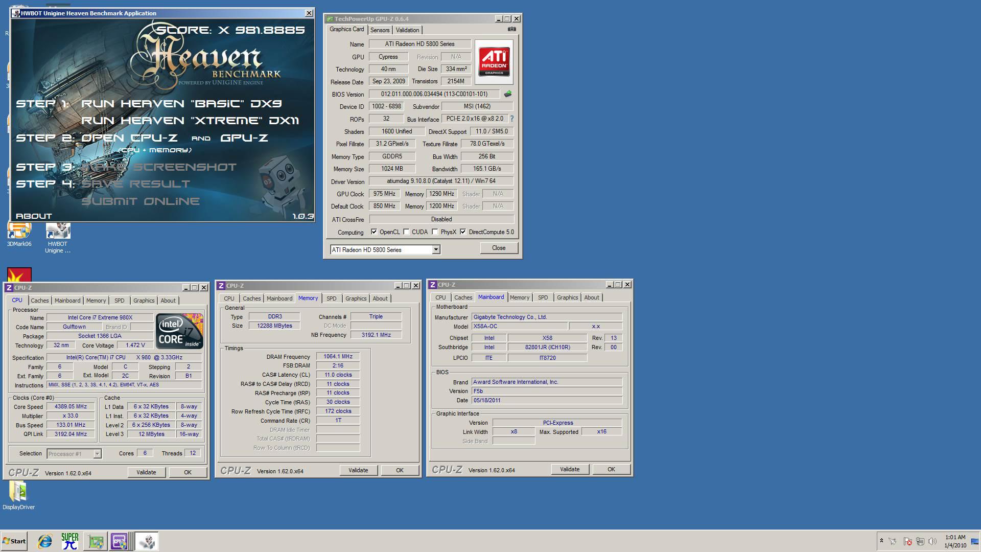Click the Mainboard Model X58A-OC field
Image resolution: width=981 pixels, height=552 pixels.
[519, 326]
